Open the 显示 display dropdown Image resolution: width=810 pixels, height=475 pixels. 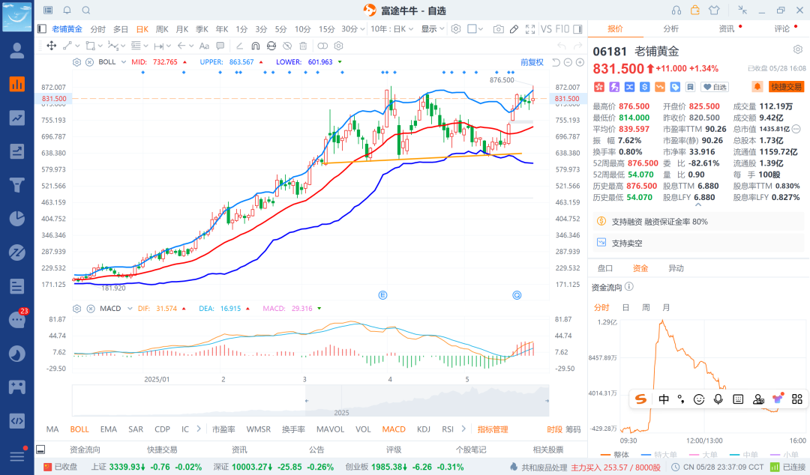coord(433,29)
